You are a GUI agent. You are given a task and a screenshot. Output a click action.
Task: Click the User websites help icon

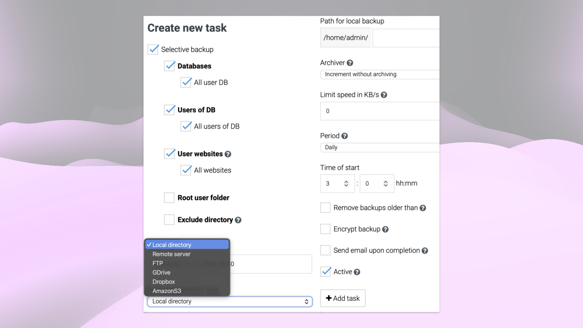click(x=228, y=154)
